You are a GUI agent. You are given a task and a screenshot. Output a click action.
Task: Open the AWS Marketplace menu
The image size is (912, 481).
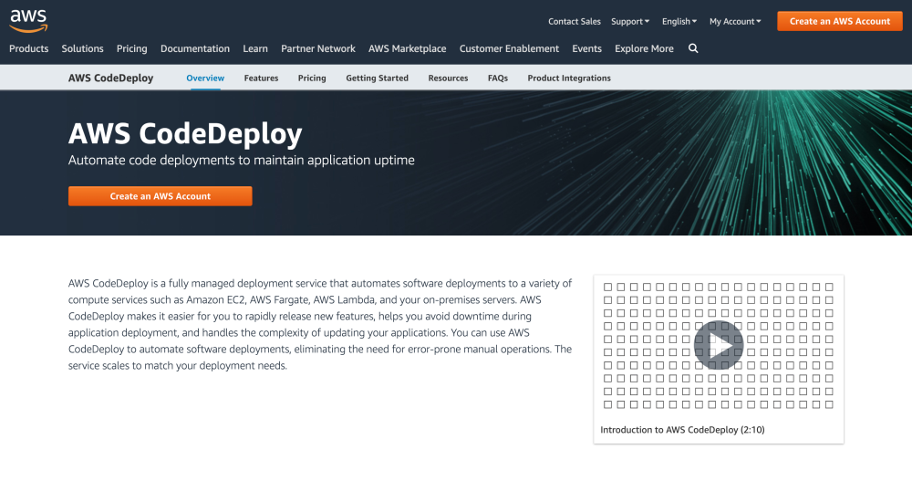tap(407, 49)
